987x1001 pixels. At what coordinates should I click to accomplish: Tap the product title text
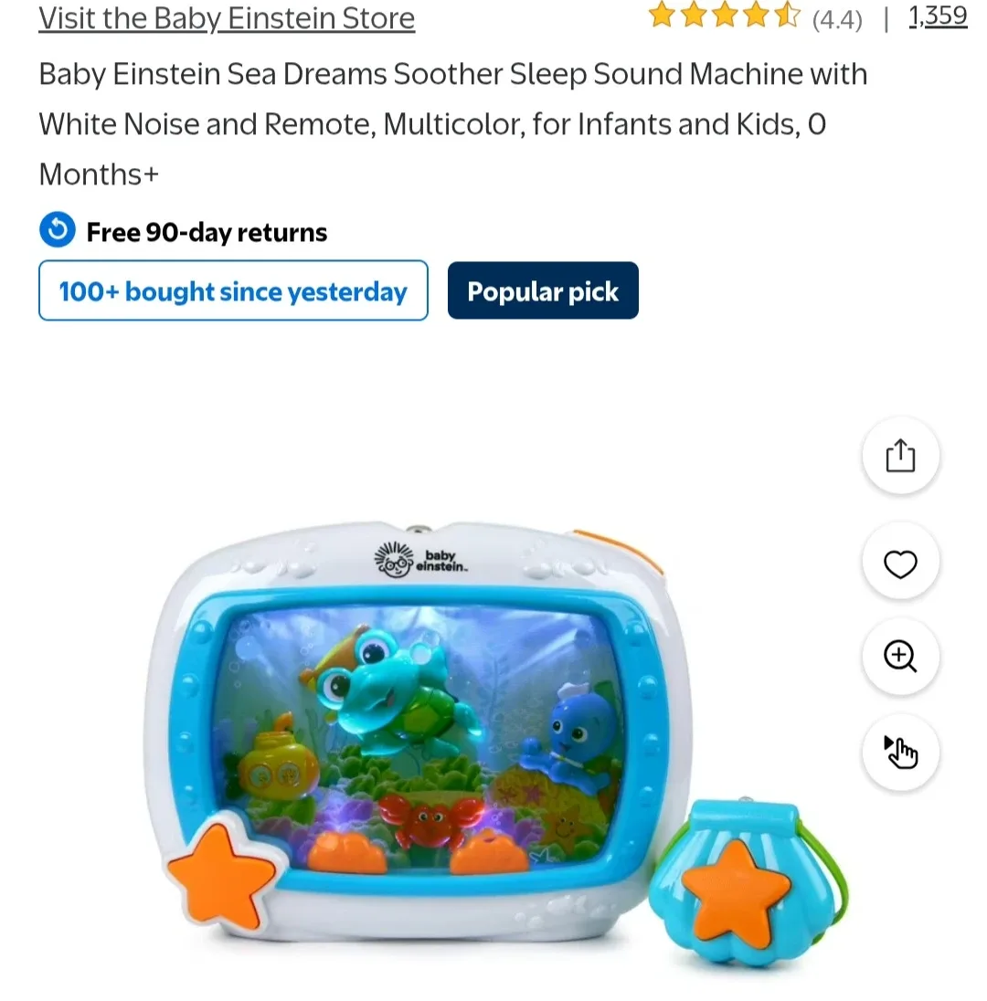pyautogui.click(x=453, y=124)
